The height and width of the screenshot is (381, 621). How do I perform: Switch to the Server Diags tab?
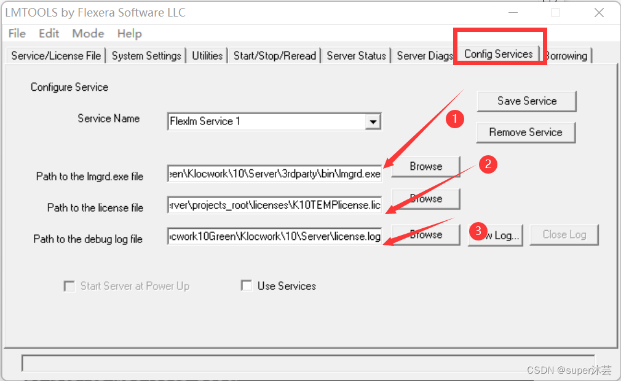click(x=424, y=55)
